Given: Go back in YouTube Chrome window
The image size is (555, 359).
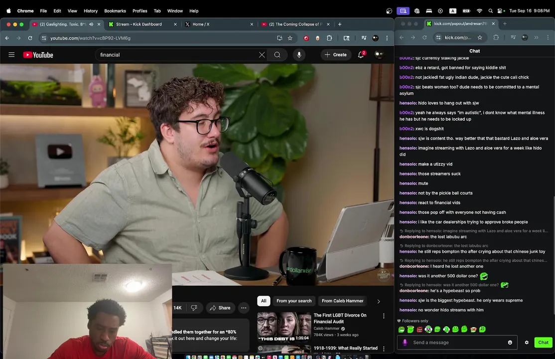Looking at the screenshot, I should tap(7, 38).
